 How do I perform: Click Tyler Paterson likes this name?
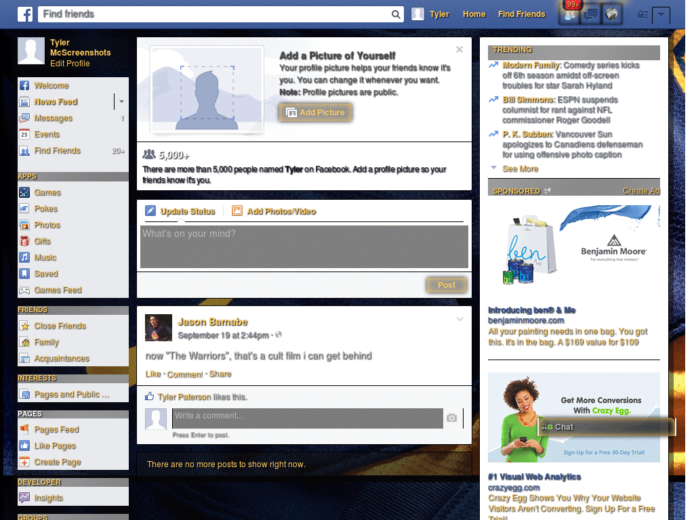[184, 397]
